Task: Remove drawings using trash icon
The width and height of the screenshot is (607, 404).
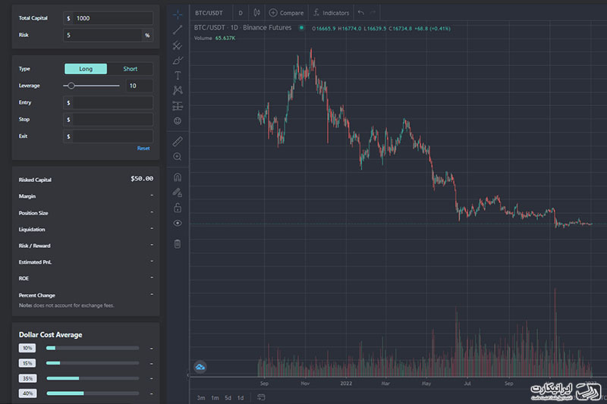Action: pyautogui.click(x=178, y=243)
